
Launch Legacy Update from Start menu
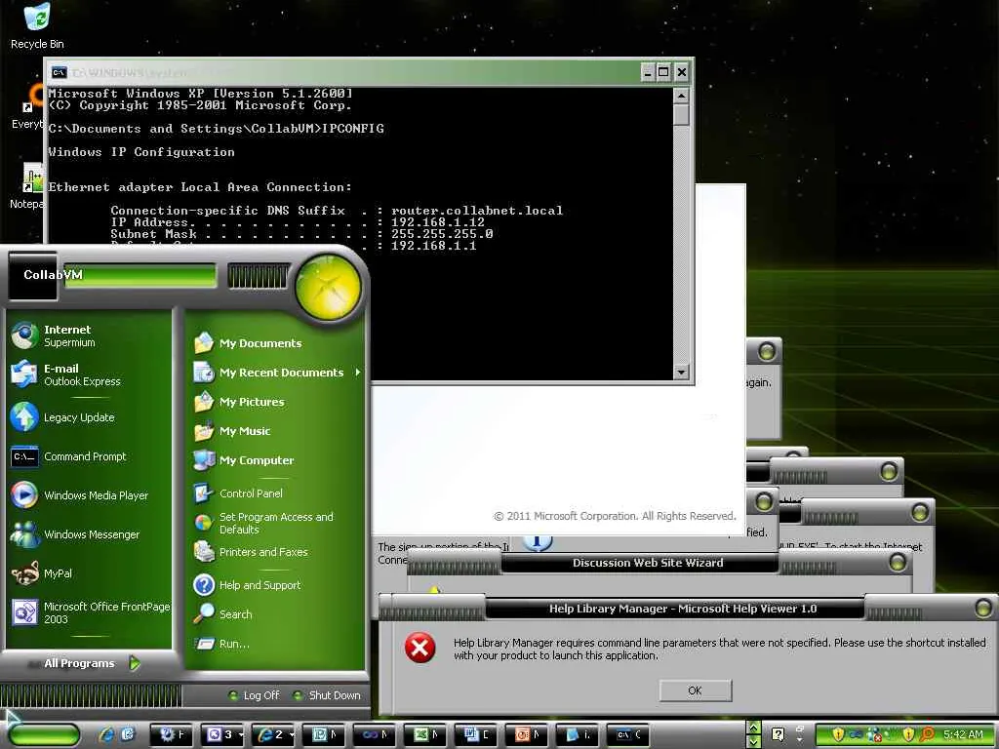[x=89, y=417]
